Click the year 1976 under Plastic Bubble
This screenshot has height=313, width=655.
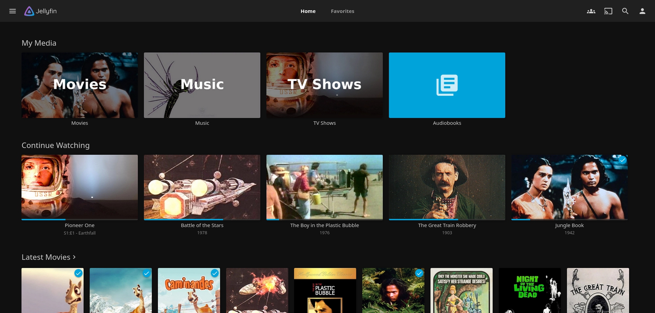click(324, 233)
